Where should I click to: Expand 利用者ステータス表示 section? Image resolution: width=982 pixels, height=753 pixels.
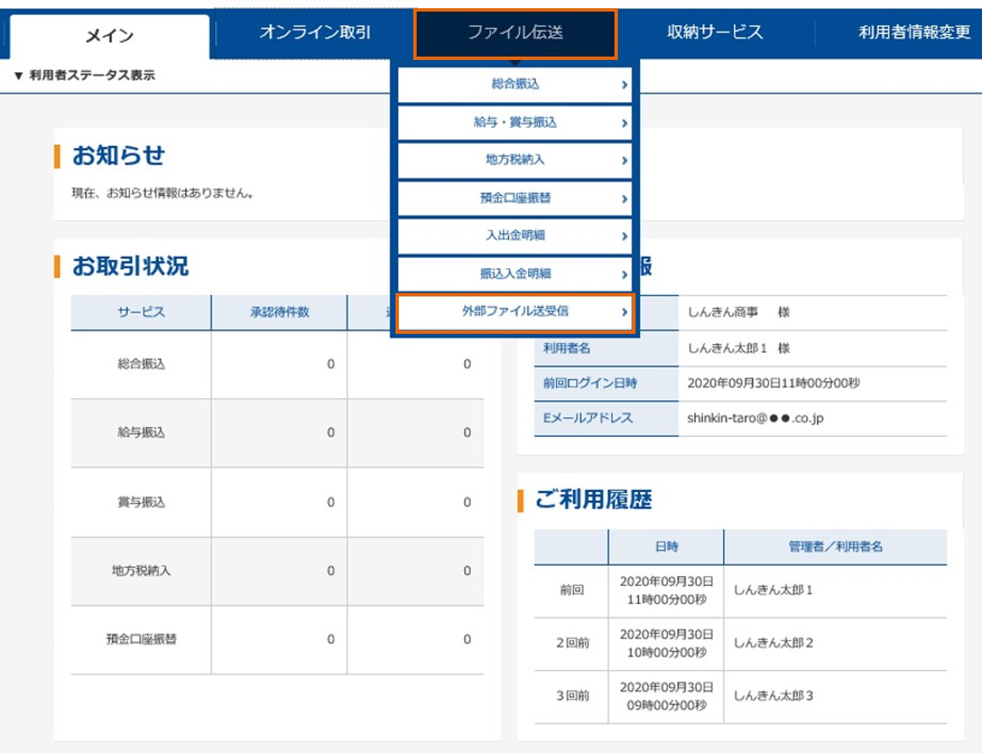[x=85, y=75]
